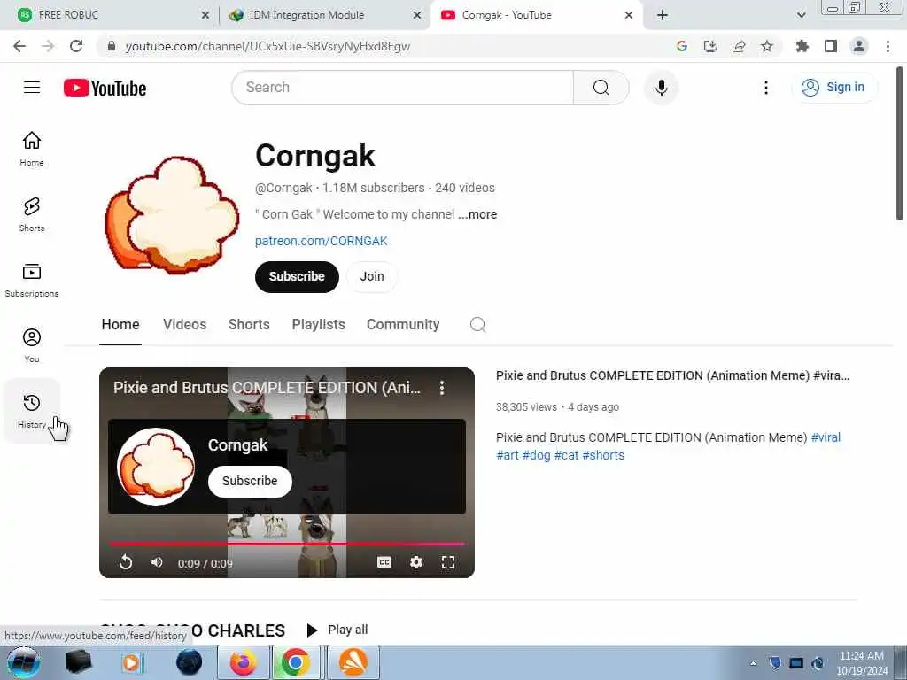
Task: Replay the finished video
Action: point(126,562)
